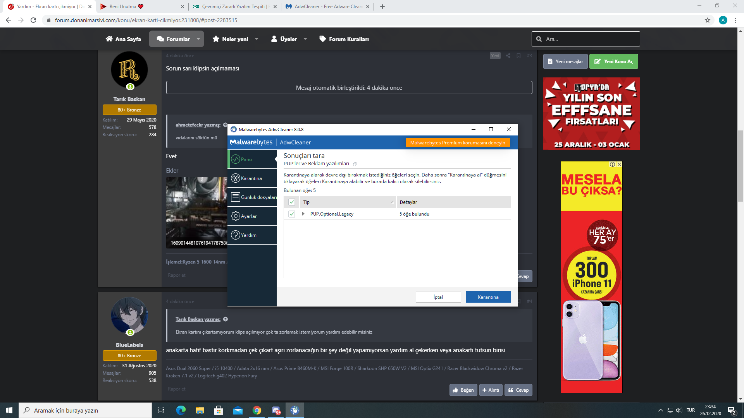Open volume control in system tray
Screen dimensions: 744x418
point(679,410)
